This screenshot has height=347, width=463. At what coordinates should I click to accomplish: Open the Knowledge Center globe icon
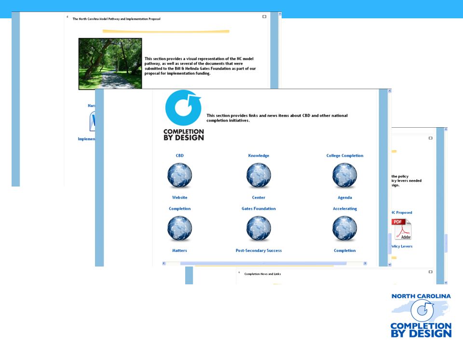click(x=259, y=175)
